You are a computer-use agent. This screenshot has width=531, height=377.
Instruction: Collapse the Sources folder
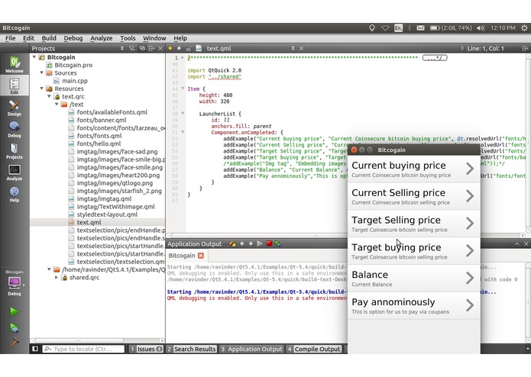click(42, 72)
